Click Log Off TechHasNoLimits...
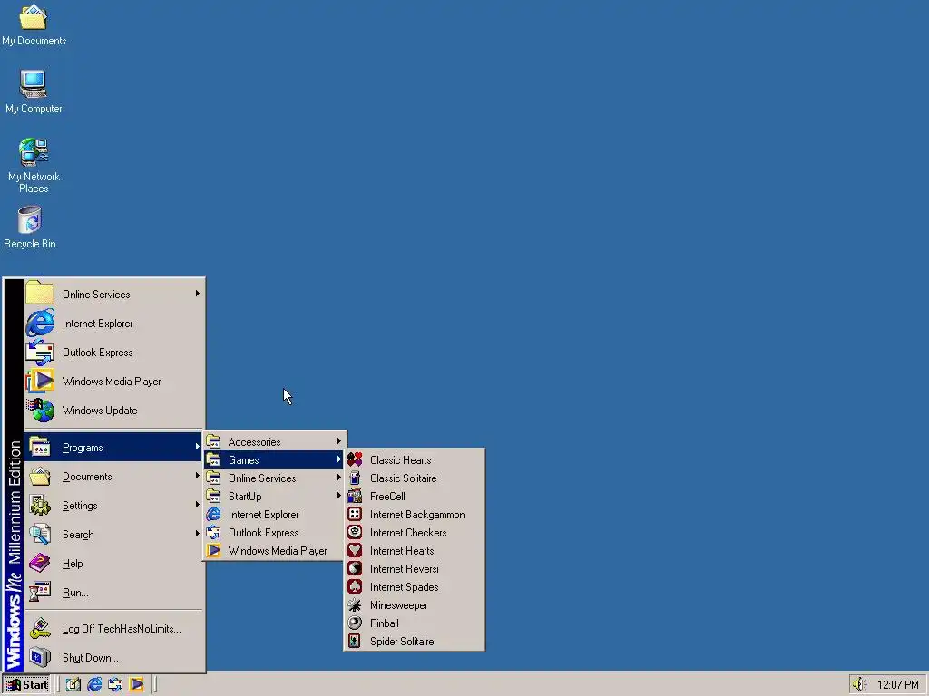The image size is (929, 696). pyautogui.click(x=114, y=629)
